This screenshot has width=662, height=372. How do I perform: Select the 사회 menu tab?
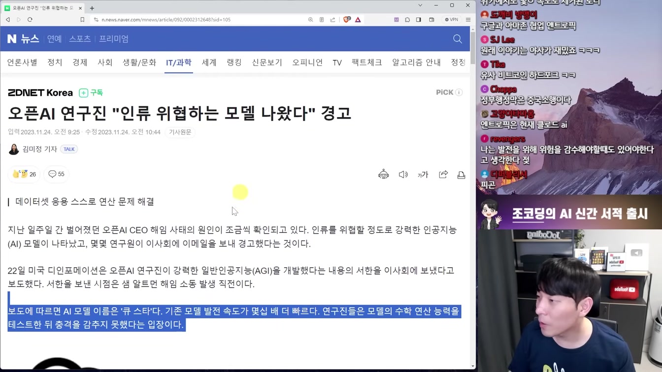[105, 62]
